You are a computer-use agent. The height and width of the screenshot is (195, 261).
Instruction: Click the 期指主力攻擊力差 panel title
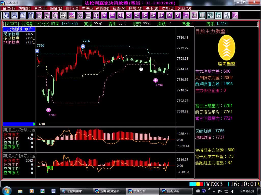(19, 130)
